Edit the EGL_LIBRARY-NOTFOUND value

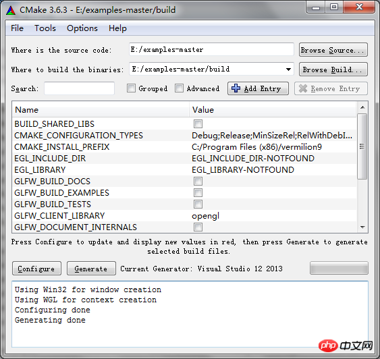coord(243,170)
